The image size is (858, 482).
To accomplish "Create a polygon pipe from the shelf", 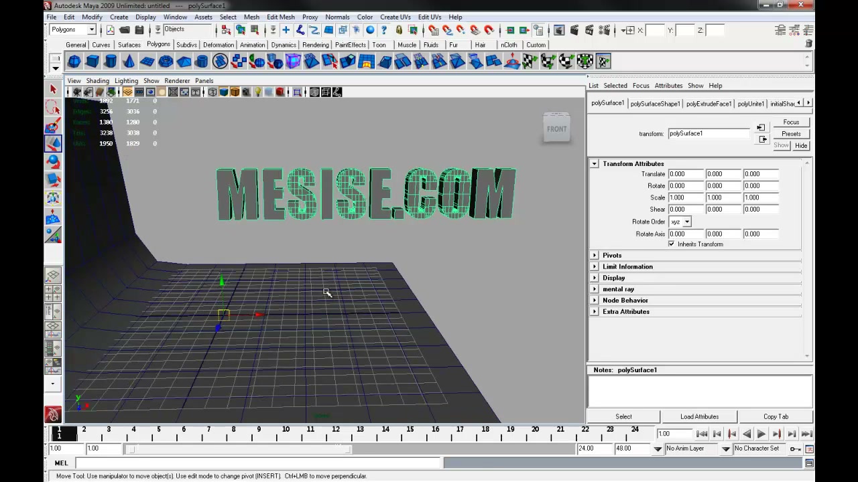I will pyautogui.click(x=202, y=62).
